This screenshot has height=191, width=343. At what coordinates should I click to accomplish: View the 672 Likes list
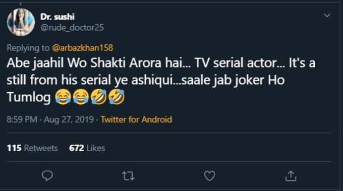point(87,148)
